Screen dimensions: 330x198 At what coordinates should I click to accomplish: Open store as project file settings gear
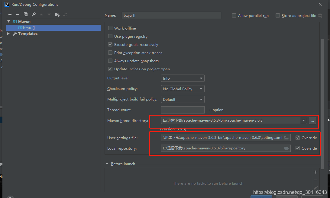tap(320, 16)
